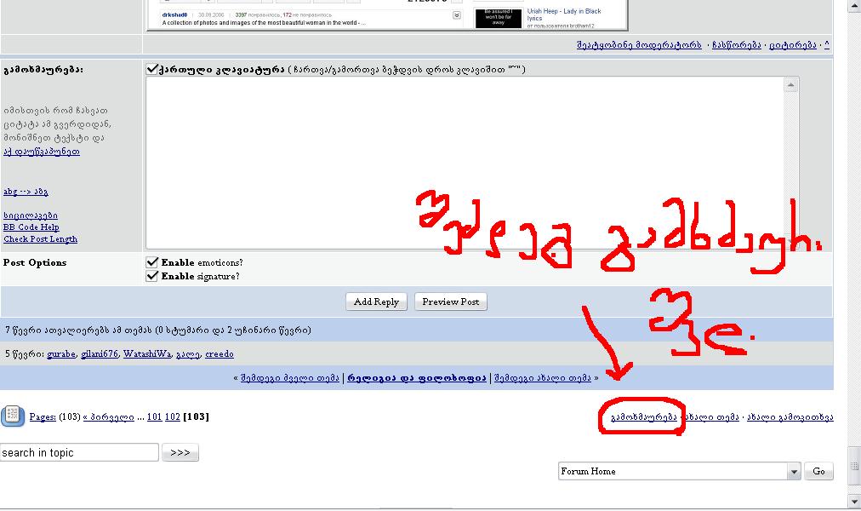The height and width of the screenshot is (511, 861).
Task: Click the Add Reply button
Action: click(376, 301)
